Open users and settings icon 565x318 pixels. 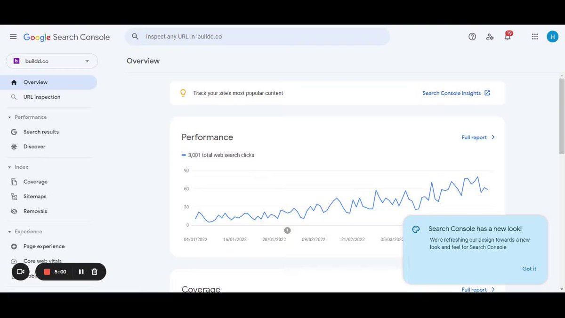click(490, 37)
